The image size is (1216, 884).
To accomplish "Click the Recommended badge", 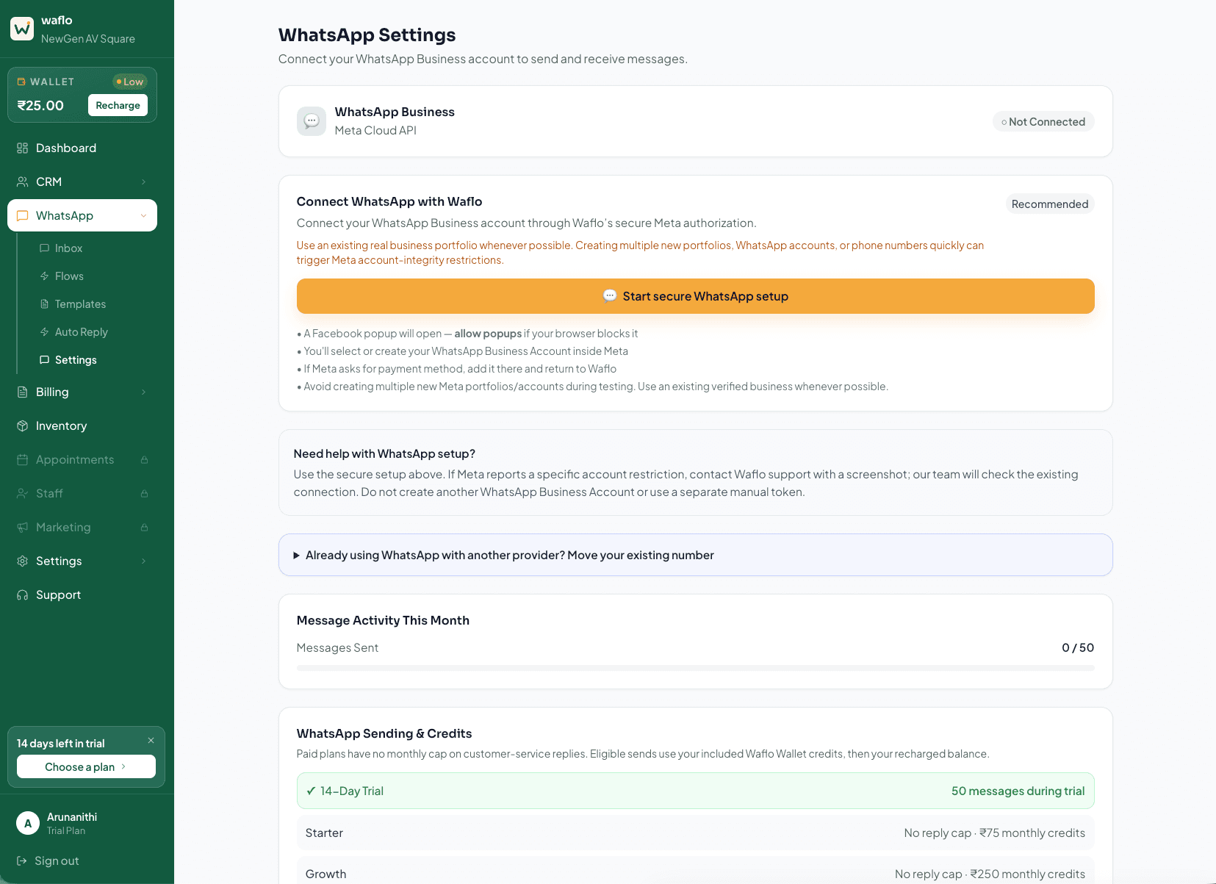I will coord(1050,204).
